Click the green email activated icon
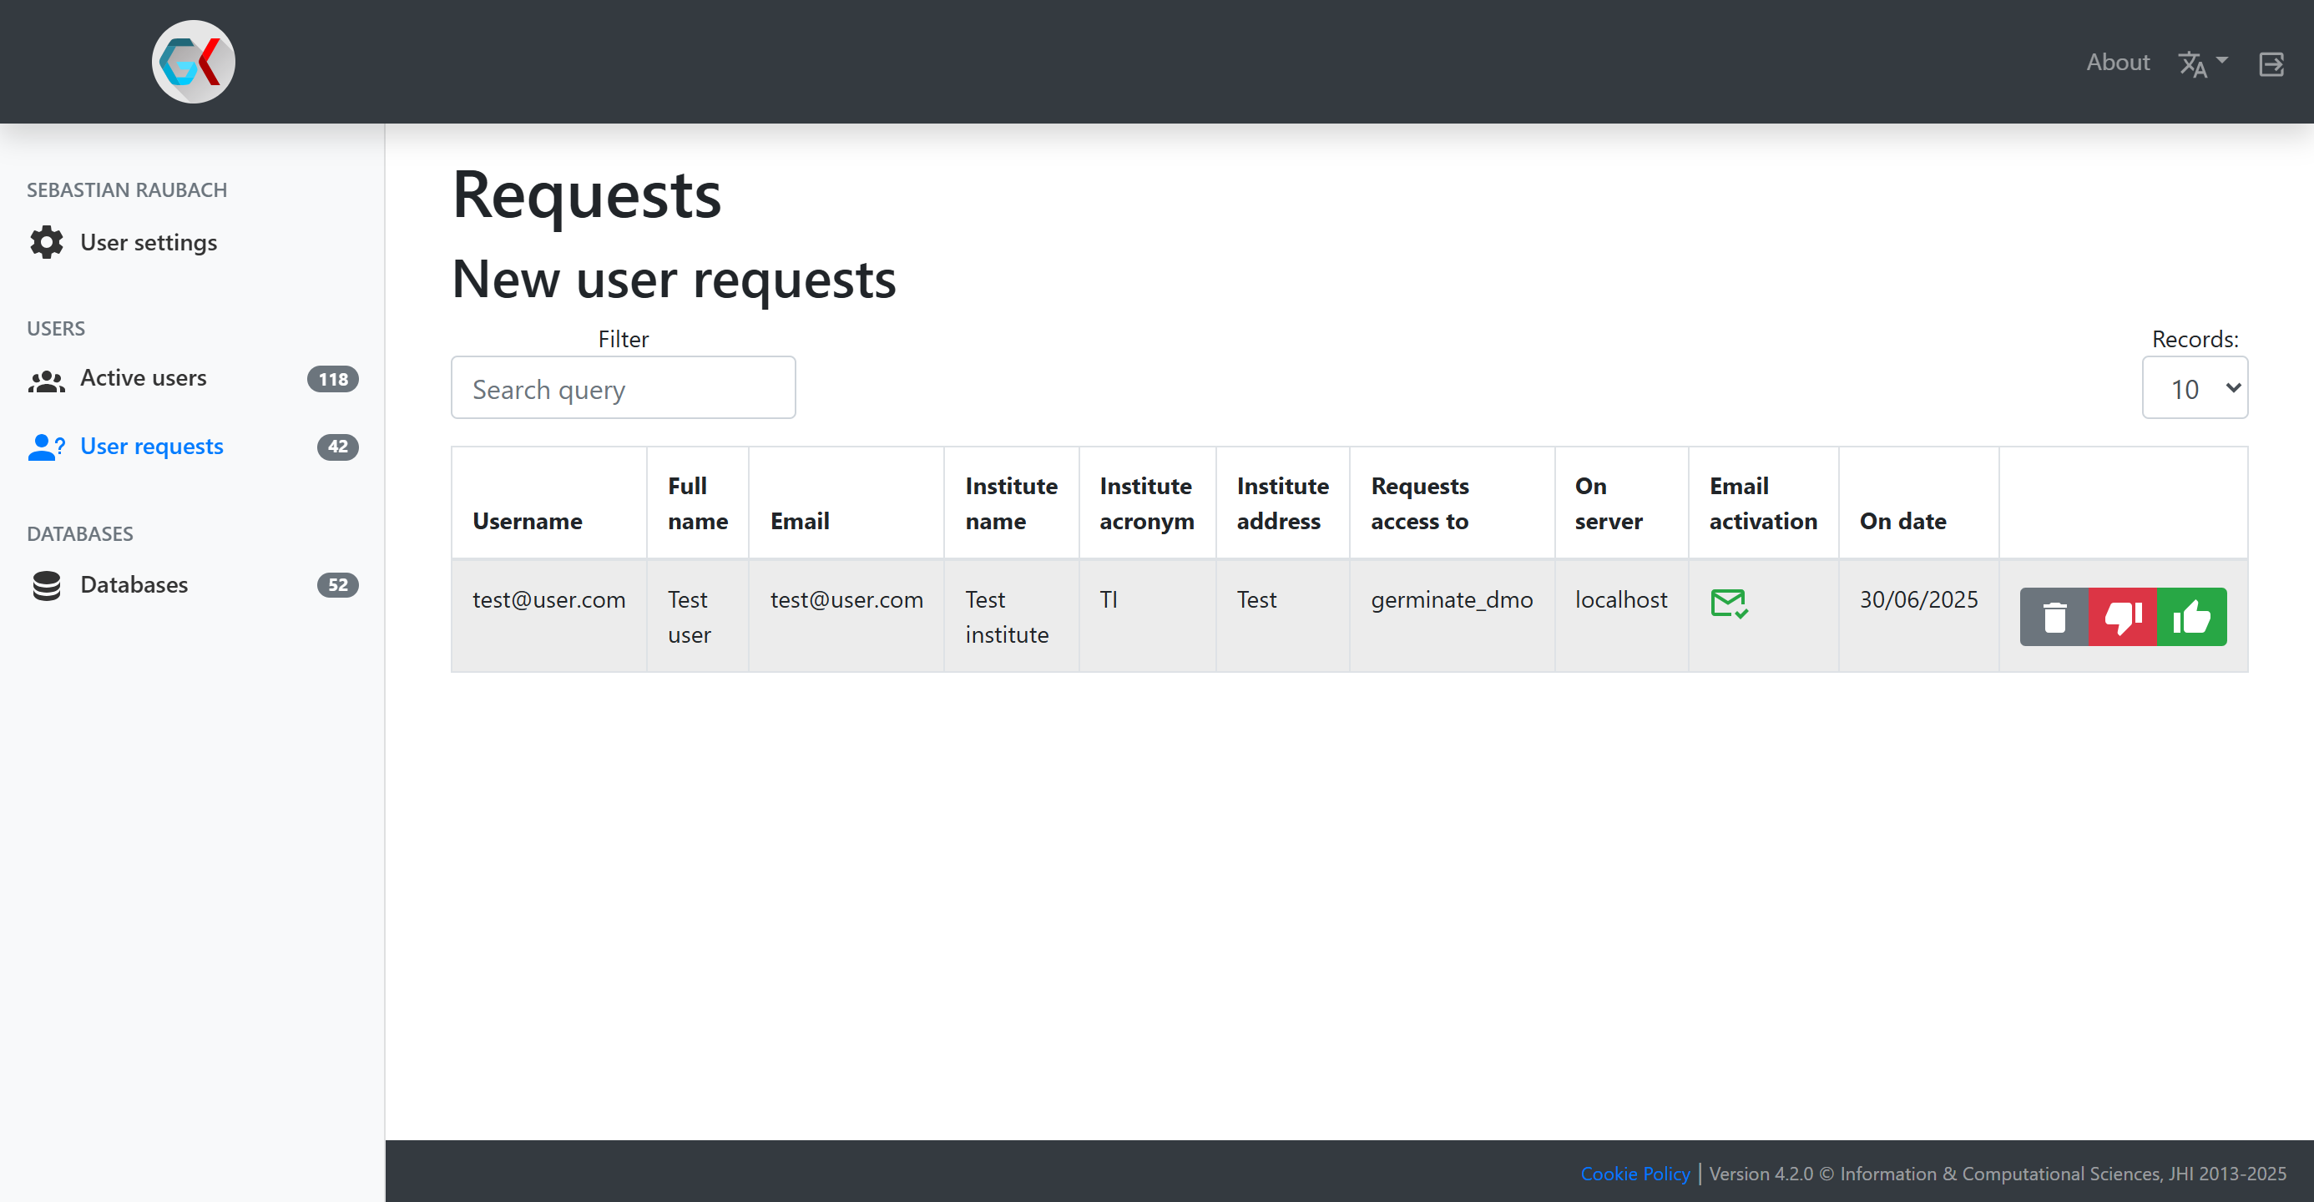The height and width of the screenshot is (1202, 2314). coord(1728,603)
